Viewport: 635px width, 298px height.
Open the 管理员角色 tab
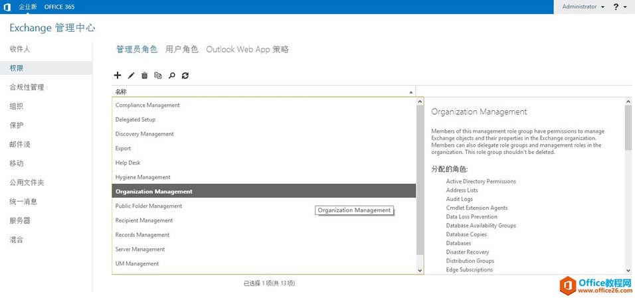coord(137,49)
